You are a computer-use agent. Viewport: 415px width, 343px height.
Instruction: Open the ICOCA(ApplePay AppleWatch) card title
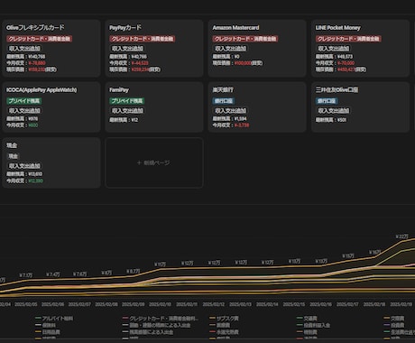click(41, 89)
